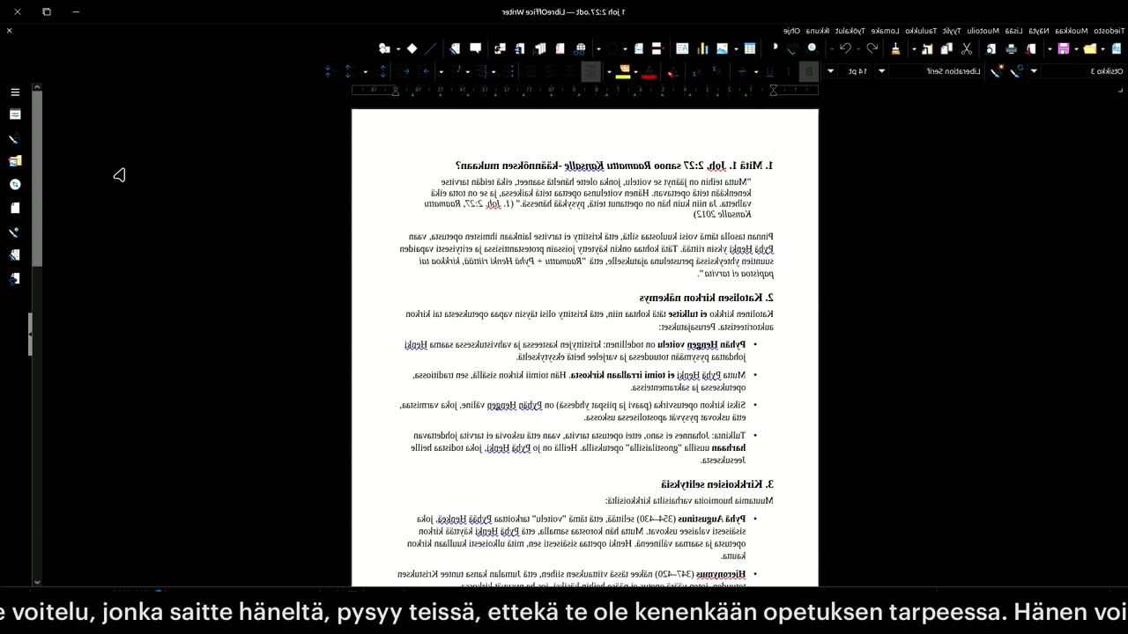Click the sidebar hamburger settings icon
Image resolution: width=1128 pixels, height=634 pixels.
(x=15, y=92)
